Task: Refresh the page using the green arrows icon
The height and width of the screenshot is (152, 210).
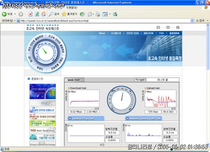Action: click(37, 14)
